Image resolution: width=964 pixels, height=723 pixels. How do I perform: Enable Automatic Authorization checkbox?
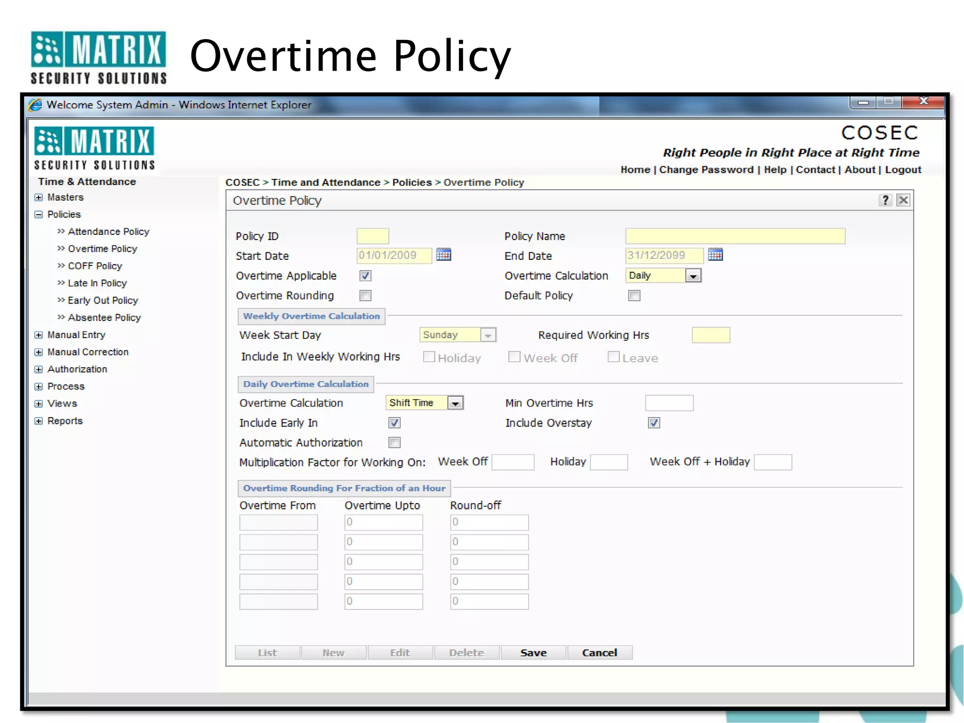[394, 442]
